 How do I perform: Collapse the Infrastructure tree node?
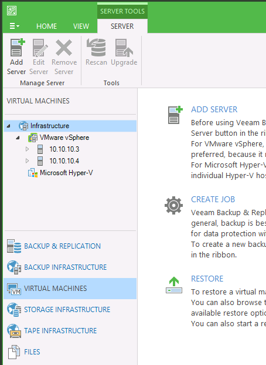(9, 126)
